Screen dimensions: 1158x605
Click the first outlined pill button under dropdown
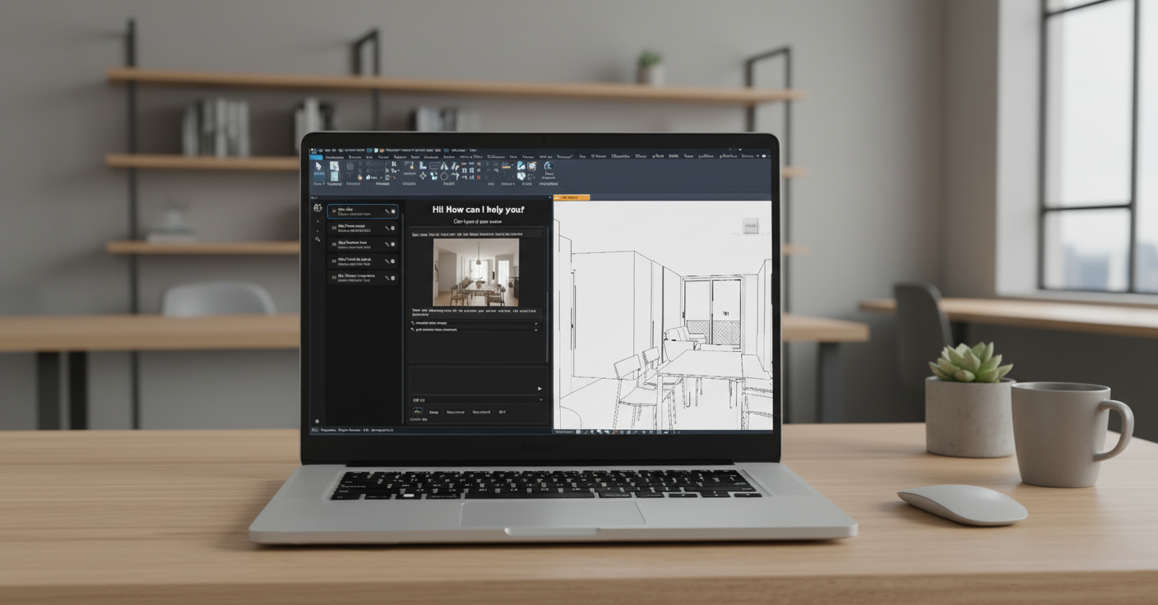tap(418, 412)
